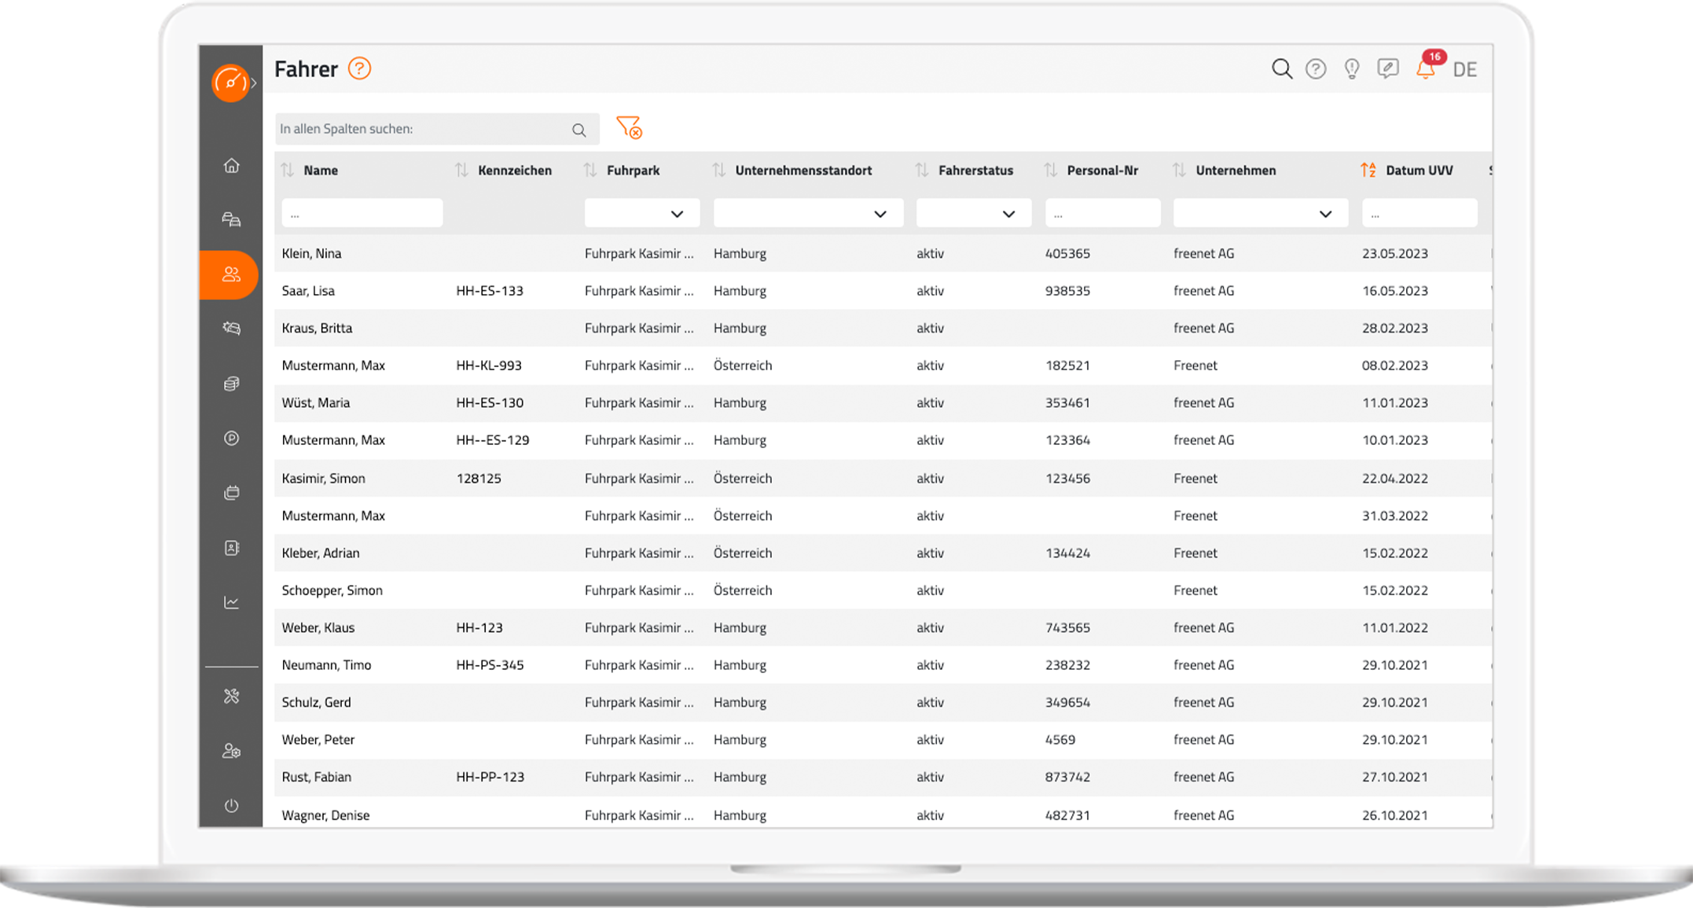Open the lightbulb tips icon

pos(1352,69)
